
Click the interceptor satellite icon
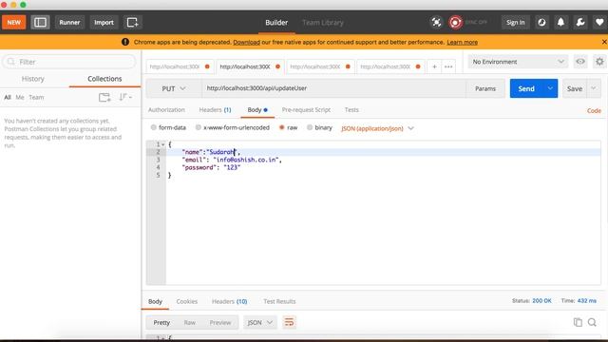(436, 22)
